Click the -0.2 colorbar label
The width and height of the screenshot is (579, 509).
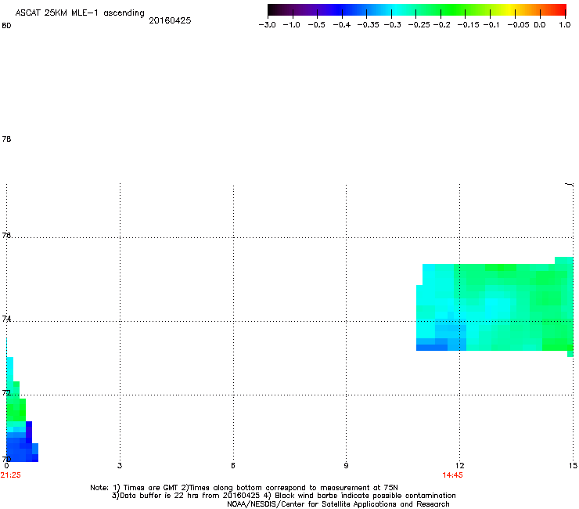pos(441,25)
